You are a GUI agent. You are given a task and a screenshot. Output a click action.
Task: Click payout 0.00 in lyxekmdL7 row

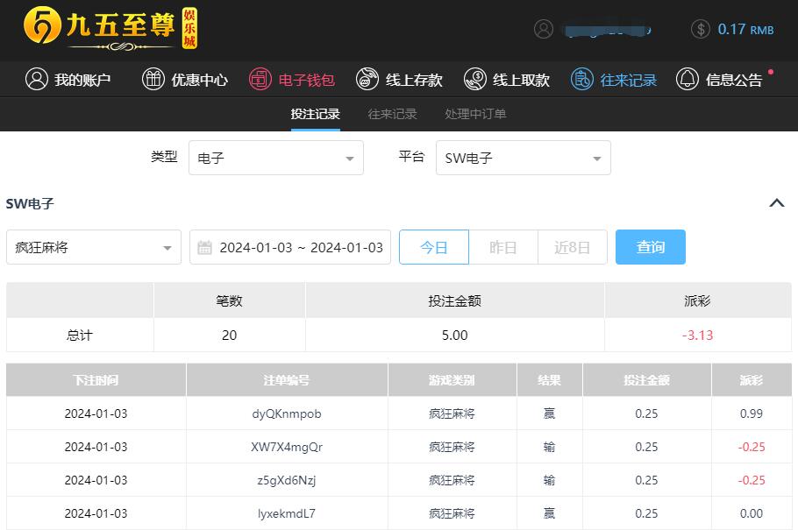tap(752, 513)
